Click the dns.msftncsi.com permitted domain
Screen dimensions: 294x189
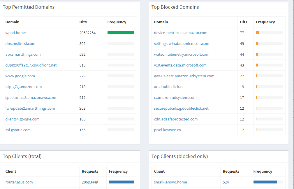(x=20, y=43)
